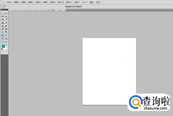Open the 窗口(W) menu
This screenshot has height=116, width=173.
point(61,2)
